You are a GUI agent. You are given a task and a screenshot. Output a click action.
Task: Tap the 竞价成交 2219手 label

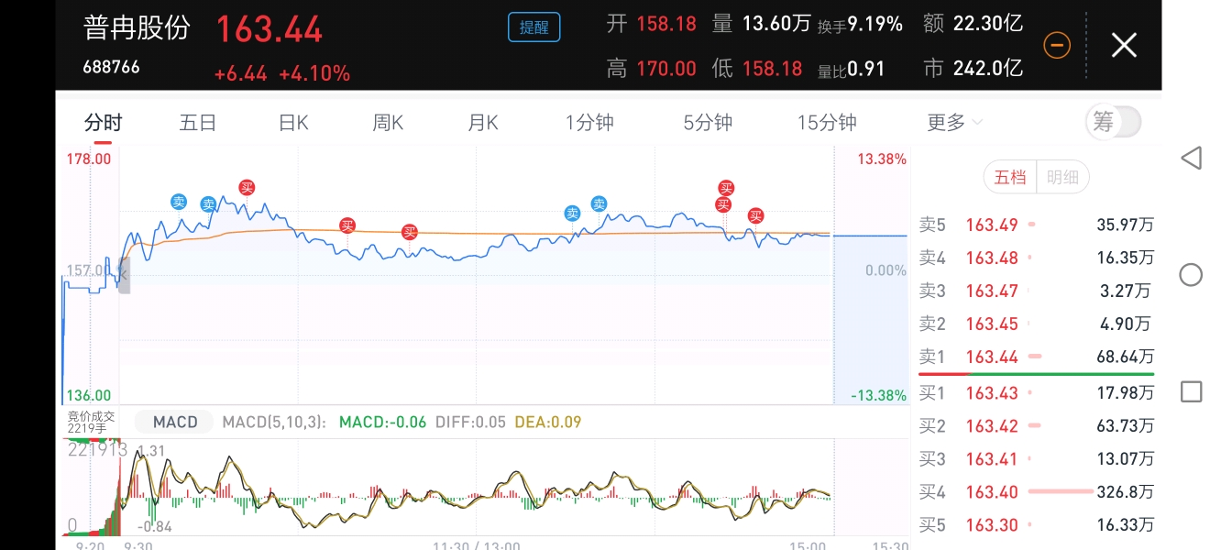point(91,422)
